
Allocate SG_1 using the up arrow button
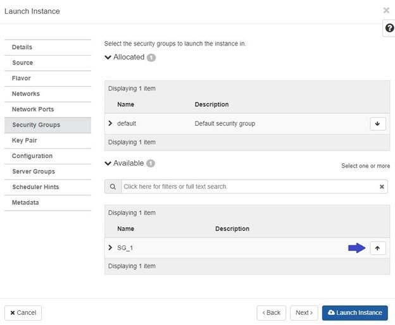tap(377, 248)
